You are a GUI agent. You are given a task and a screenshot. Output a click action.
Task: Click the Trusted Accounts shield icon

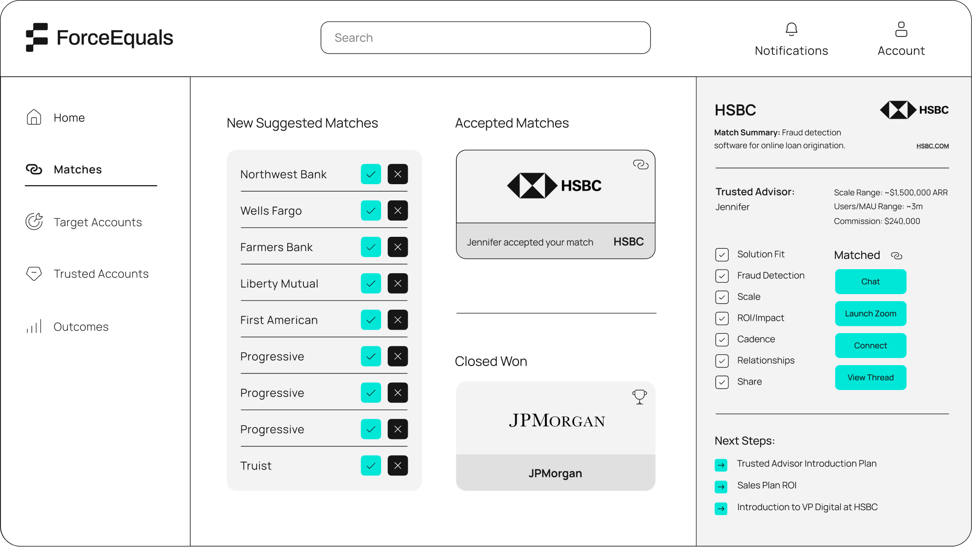pos(34,274)
